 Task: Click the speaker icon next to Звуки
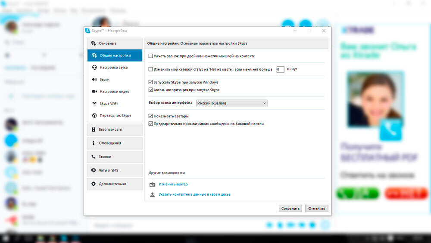click(x=94, y=80)
